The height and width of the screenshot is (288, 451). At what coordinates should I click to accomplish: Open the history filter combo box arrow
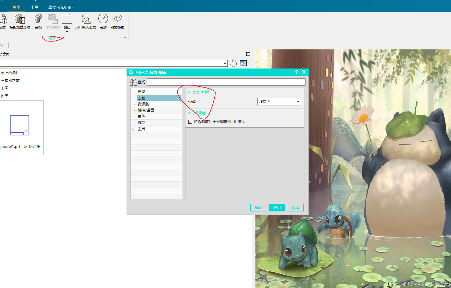[225, 64]
